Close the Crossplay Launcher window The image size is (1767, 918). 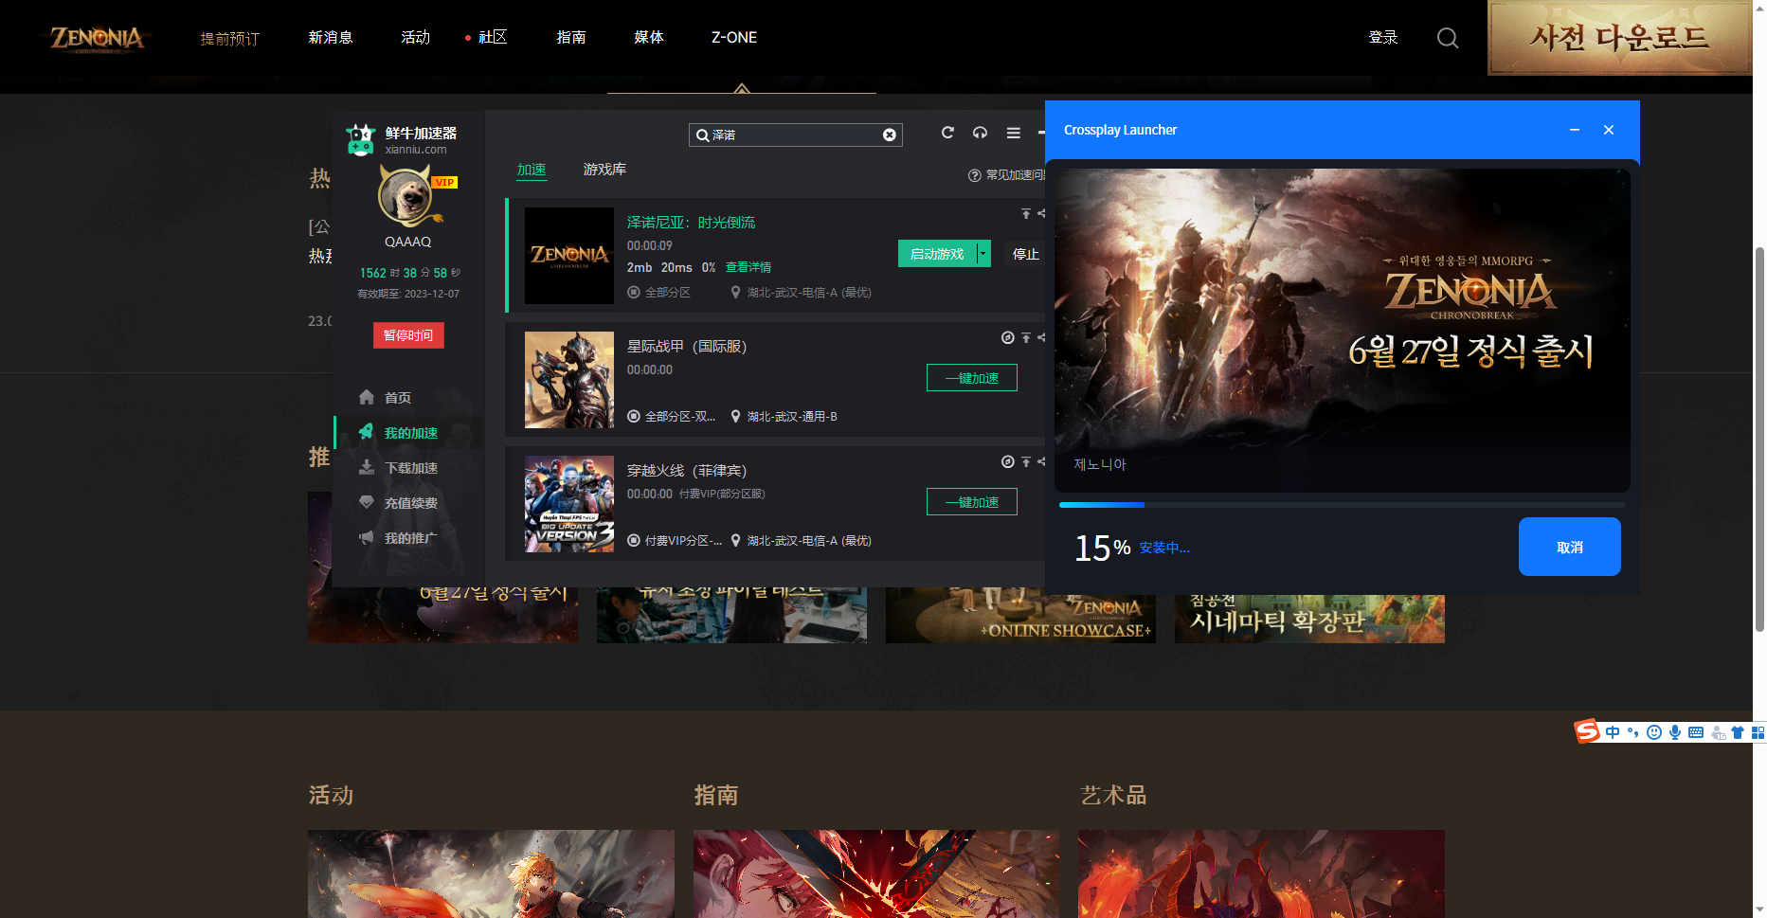[x=1609, y=130]
